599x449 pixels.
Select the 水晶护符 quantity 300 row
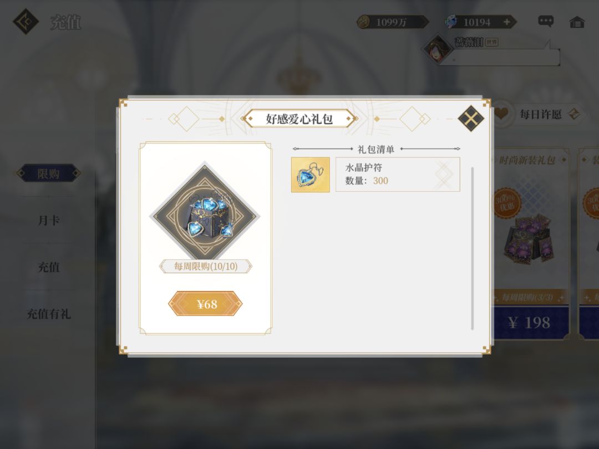coord(398,175)
